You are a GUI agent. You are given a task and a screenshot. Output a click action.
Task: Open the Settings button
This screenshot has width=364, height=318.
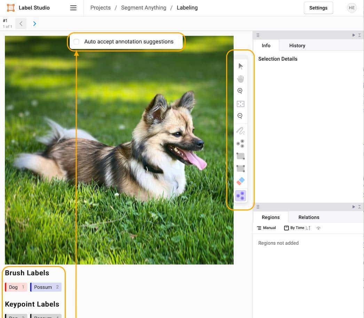tap(318, 8)
